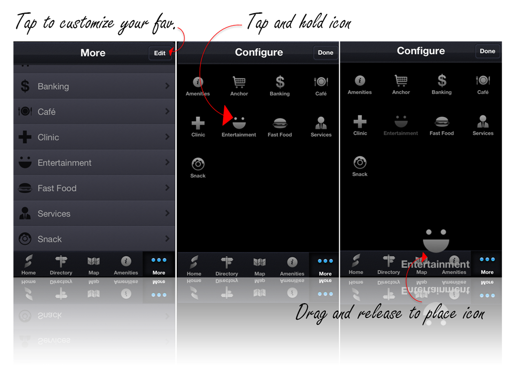Image resolution: width=507 pixels, height=370 pixels.
Task: Open Clinic row in More list
Action: 95,137
